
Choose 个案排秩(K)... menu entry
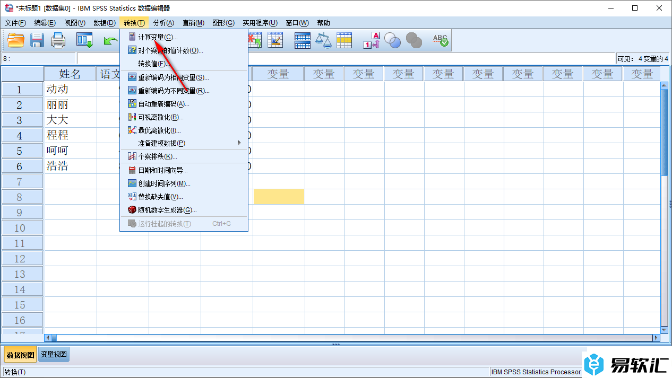point(184,156)
